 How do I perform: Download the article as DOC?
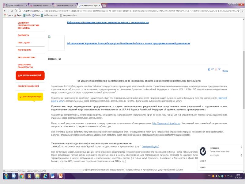coord(211,69)
